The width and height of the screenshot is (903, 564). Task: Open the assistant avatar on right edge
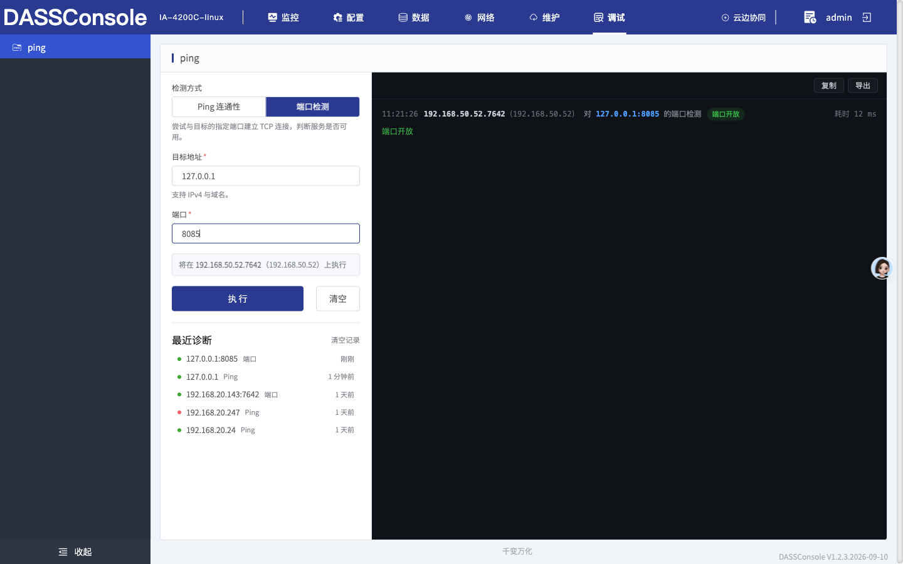[x=882, y=268]
